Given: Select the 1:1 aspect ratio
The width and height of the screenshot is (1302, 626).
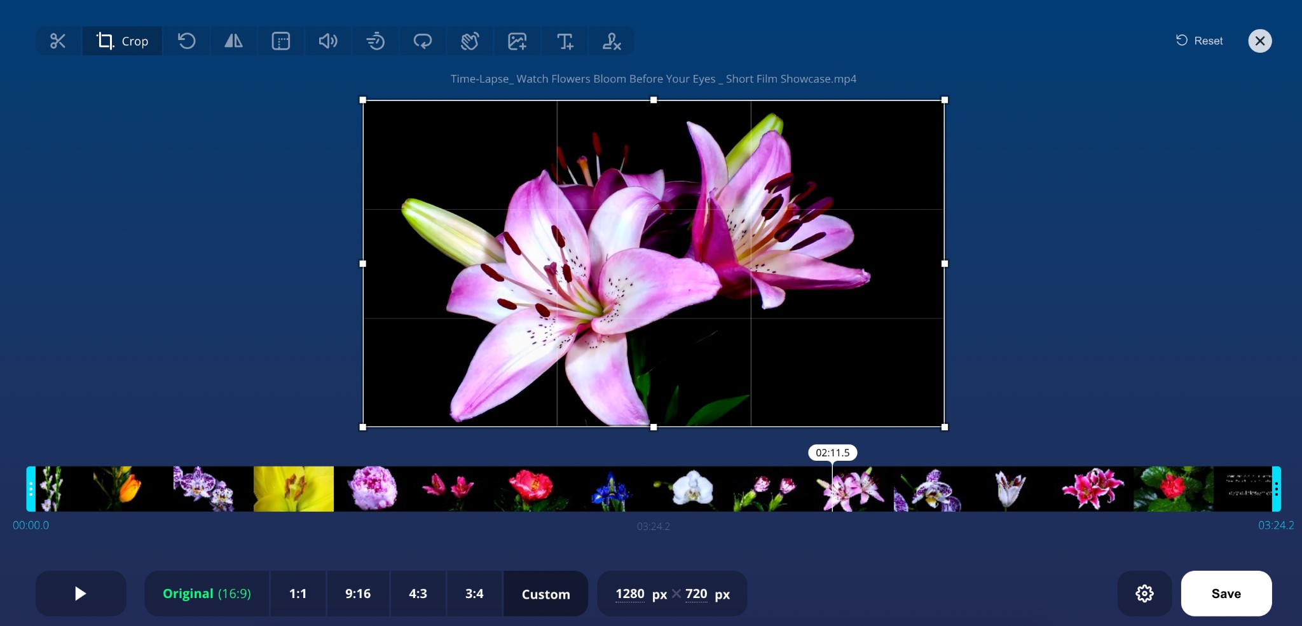Looking at the screenshot, I should click(x=298, y=593).
